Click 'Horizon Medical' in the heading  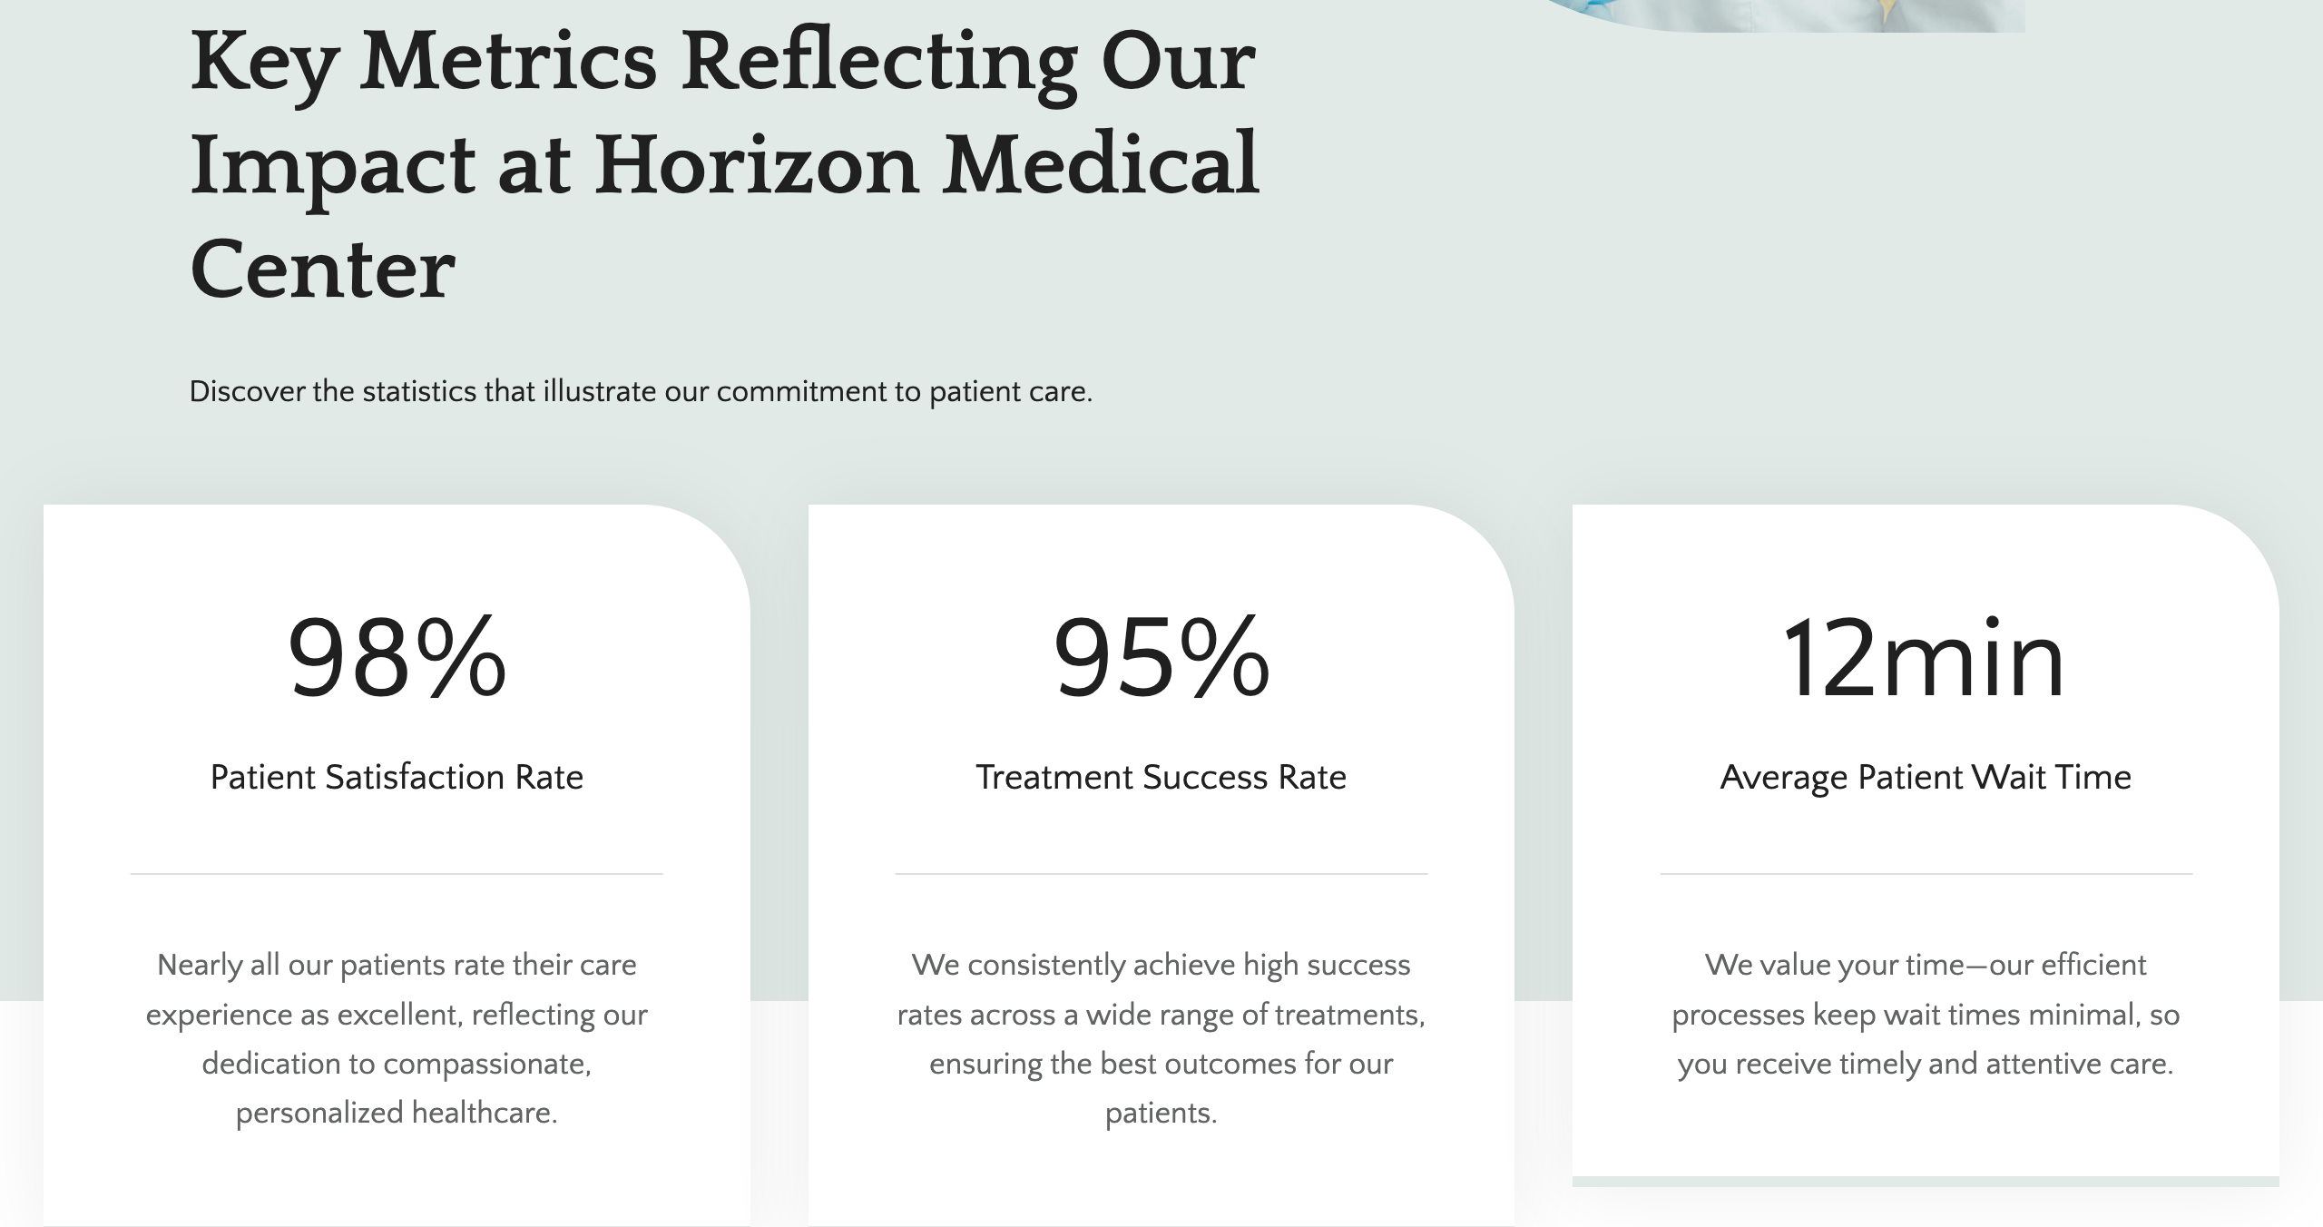[926, 165]
